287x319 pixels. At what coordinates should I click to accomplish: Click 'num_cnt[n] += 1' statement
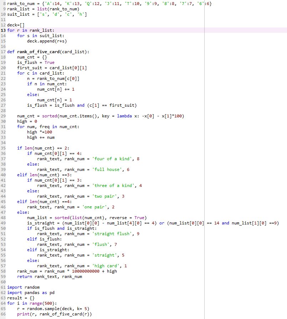(x=56, y=89)
